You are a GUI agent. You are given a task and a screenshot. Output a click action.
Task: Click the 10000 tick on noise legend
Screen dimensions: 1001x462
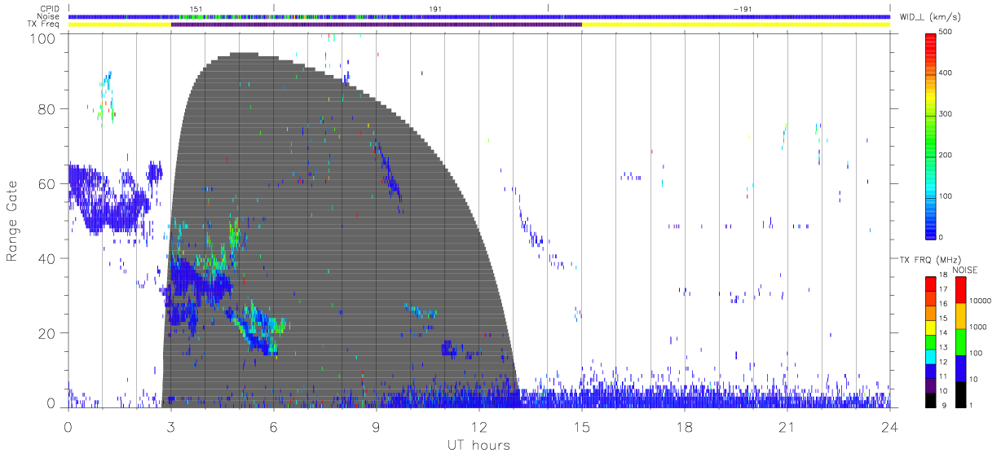tap(981, 301)
